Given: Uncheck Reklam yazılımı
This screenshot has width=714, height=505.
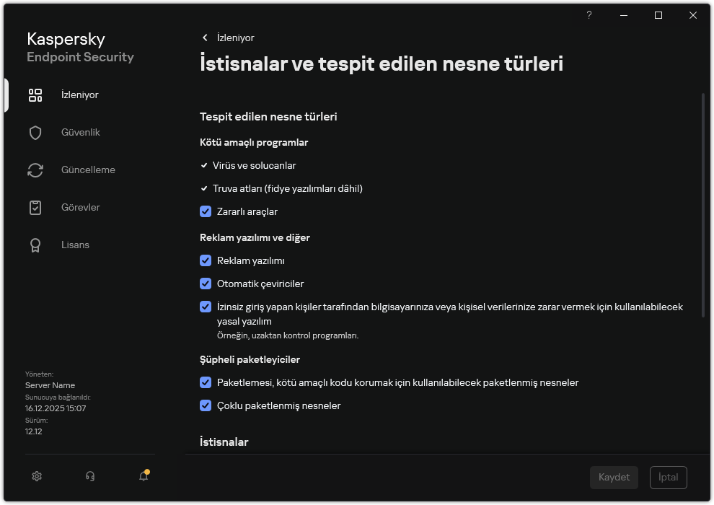Looking at the screenshot, I should (206, 260).
